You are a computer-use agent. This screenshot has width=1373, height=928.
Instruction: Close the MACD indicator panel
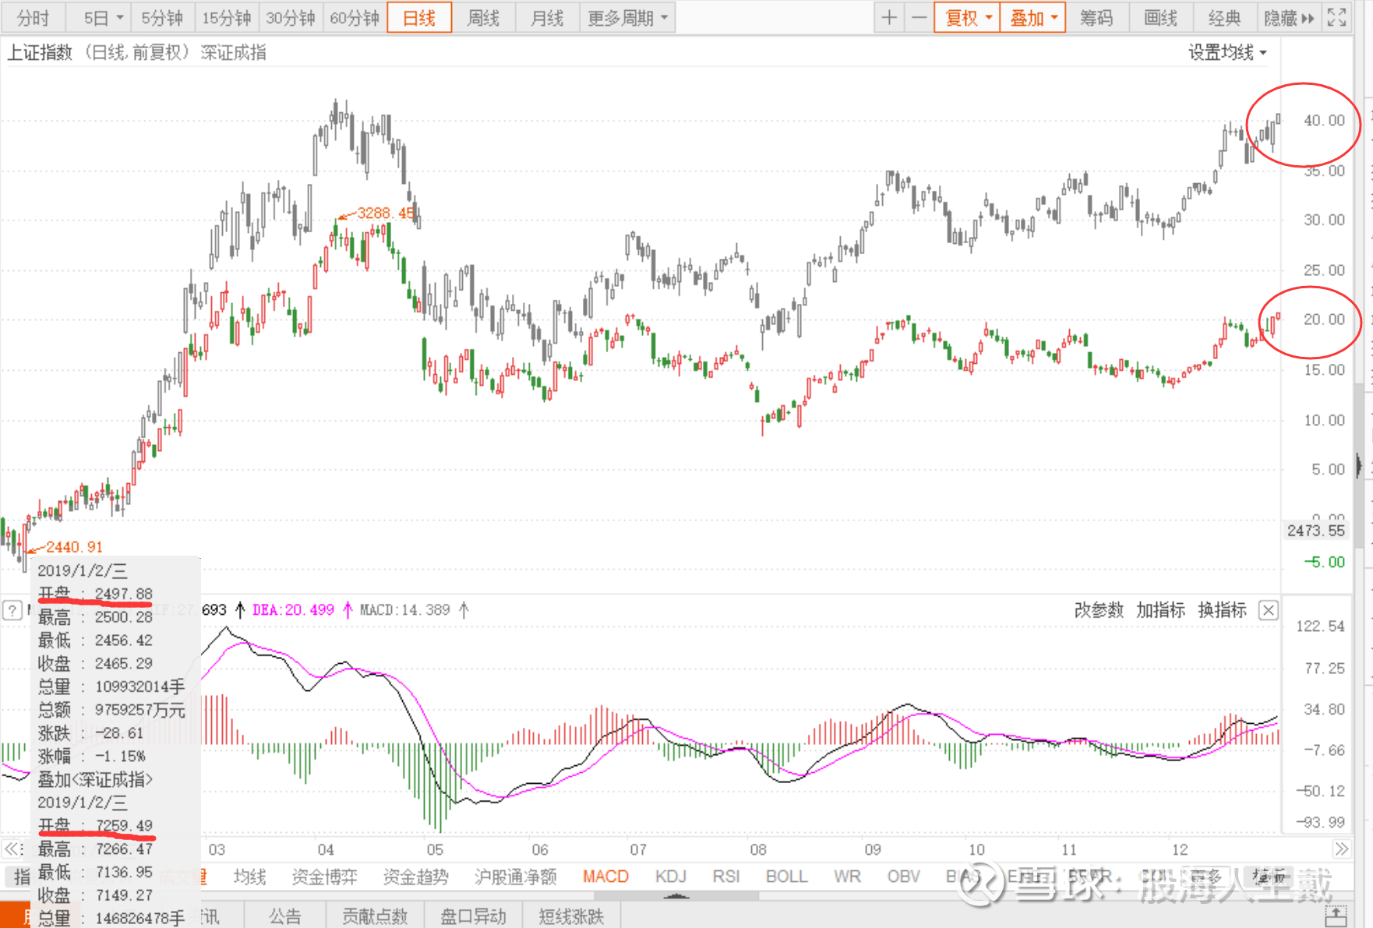click(1269, 610)
